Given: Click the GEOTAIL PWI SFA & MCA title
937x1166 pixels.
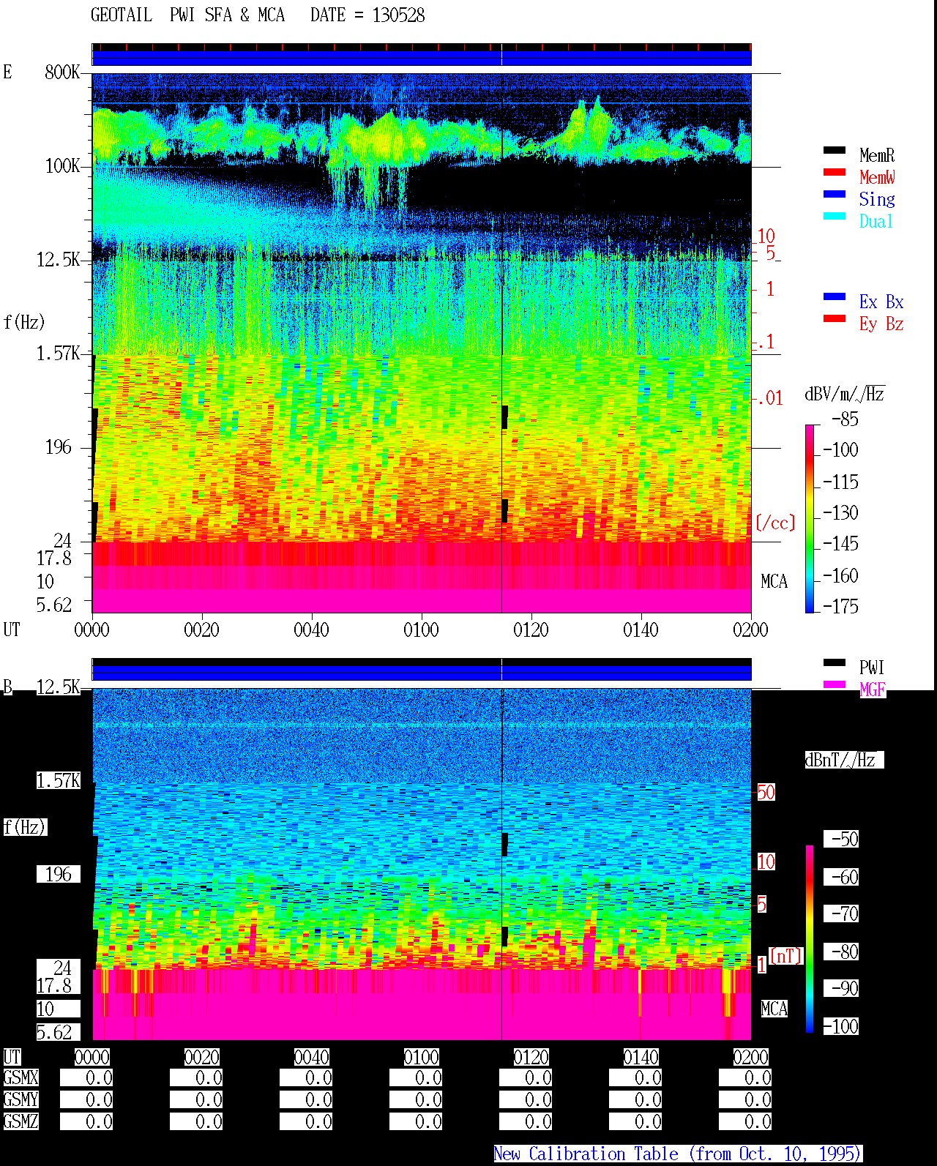Looking at the screenshot, I should (x=187, y=15).
